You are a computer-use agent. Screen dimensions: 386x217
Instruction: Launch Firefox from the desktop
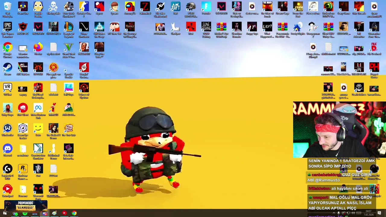(x=38, y=49)
